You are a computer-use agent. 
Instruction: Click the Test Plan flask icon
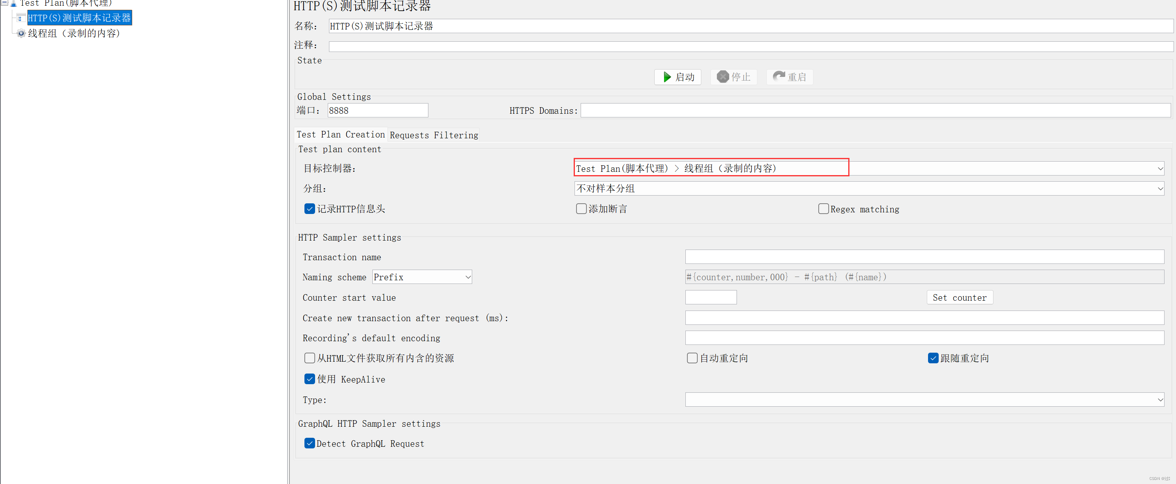14,3
